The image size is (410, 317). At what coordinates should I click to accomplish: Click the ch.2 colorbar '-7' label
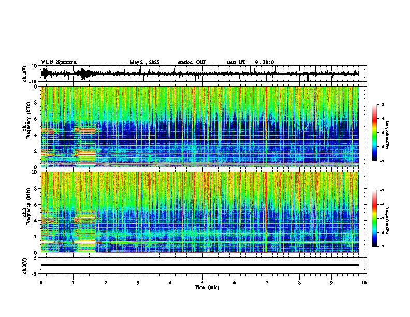pos(382,246)
